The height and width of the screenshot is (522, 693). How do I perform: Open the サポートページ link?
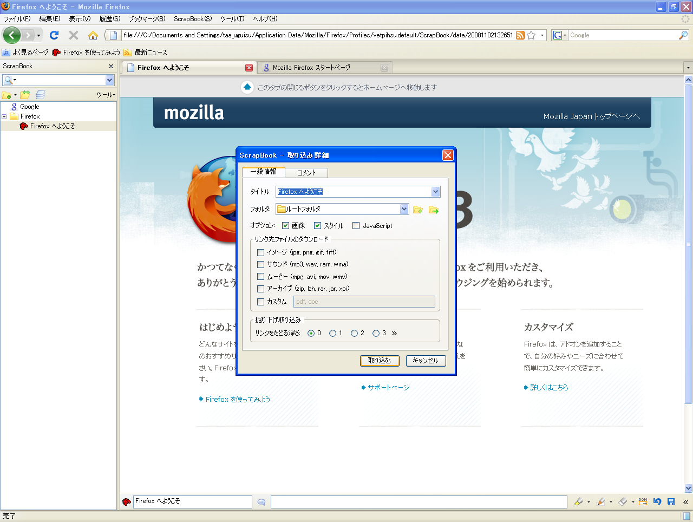(x=388, y=388)
